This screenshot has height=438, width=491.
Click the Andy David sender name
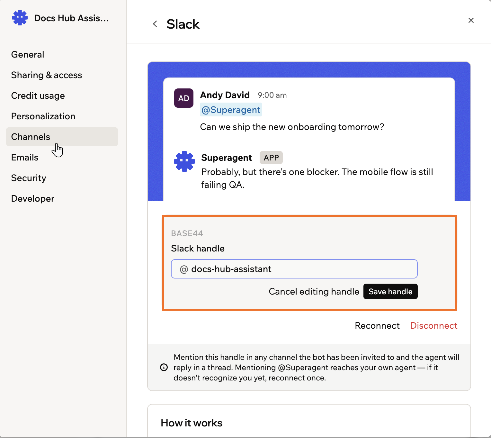click(225, 95)
